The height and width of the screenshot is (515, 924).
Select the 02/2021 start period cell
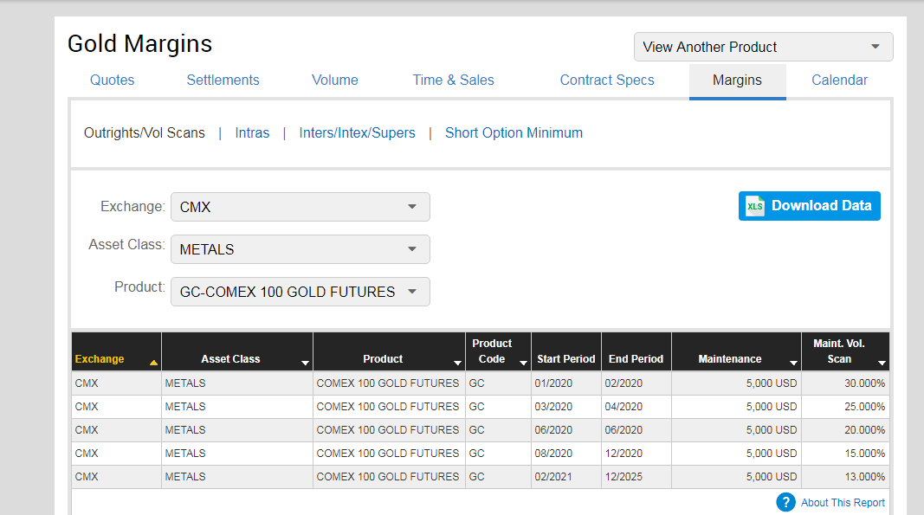coord(566,477)
